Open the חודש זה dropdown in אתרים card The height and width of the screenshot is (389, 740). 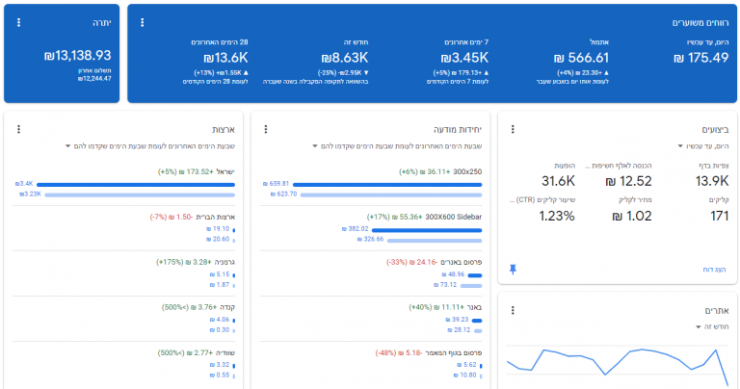point(712,326)
